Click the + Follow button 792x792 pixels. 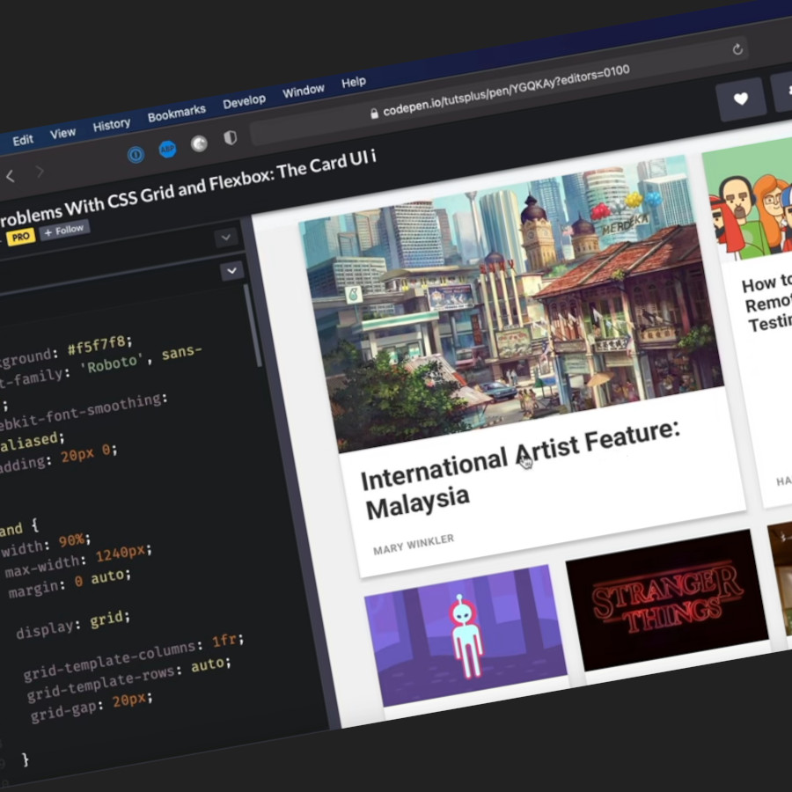click(x=63, y=230)
